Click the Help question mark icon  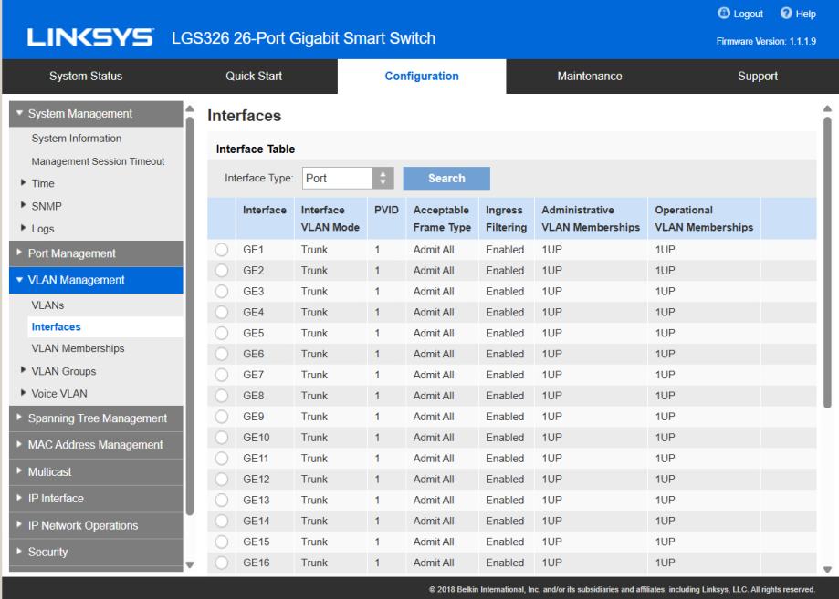[786, 14]
